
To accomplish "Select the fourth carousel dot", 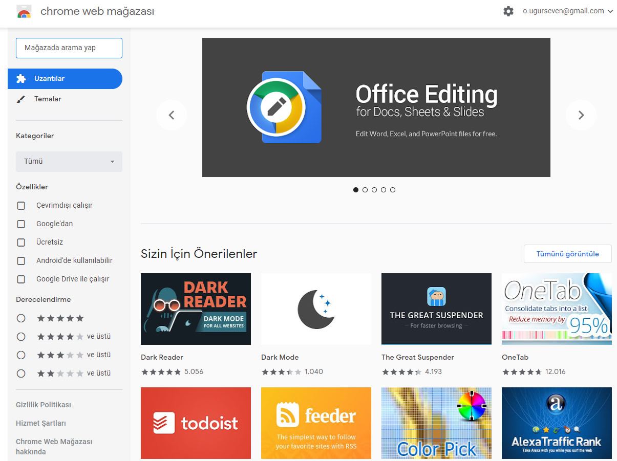I will 384,190.
